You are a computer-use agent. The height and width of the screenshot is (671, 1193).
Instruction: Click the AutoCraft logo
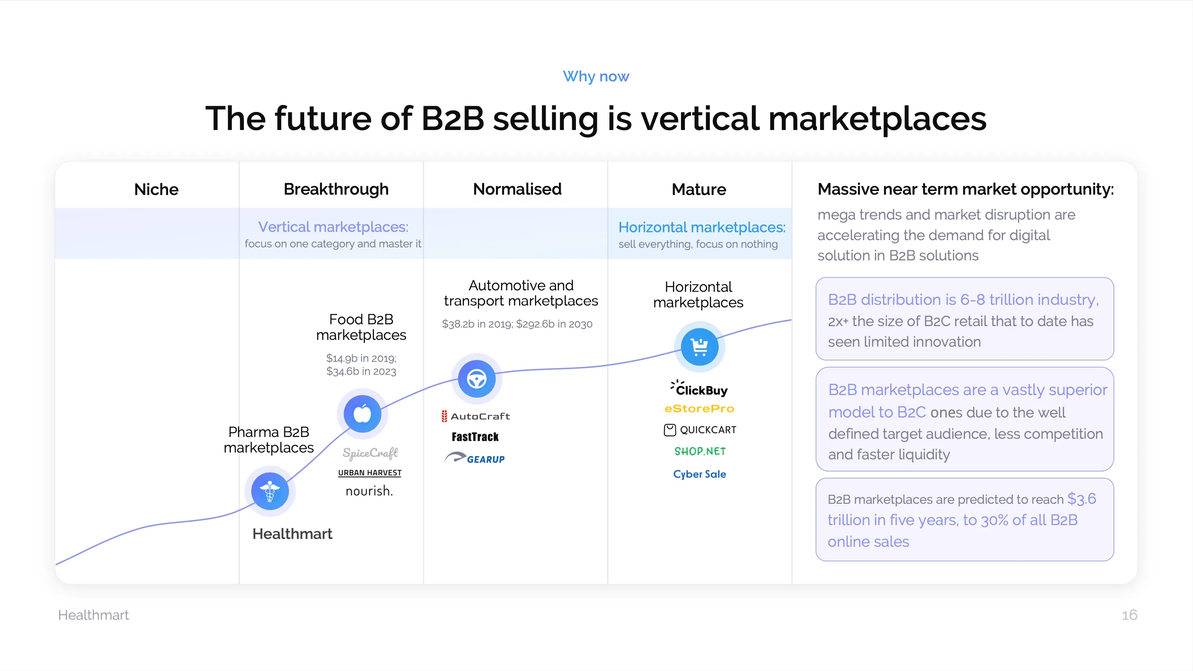(475, 416)
